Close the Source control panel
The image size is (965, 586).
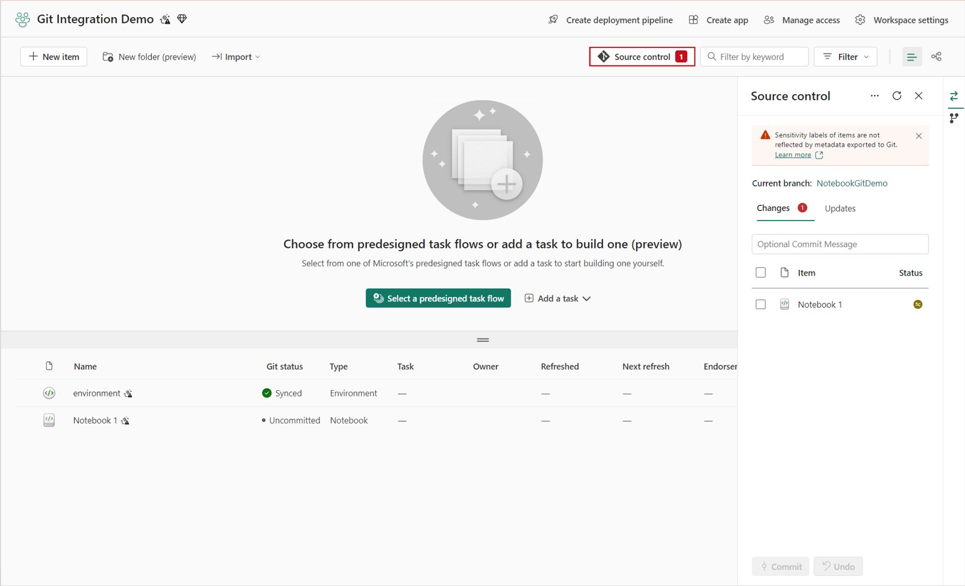pos(919,96)
